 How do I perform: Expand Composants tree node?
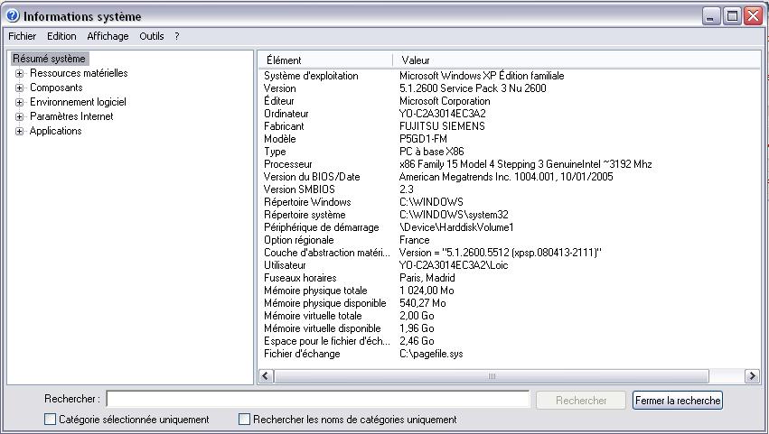coord(19,88)
